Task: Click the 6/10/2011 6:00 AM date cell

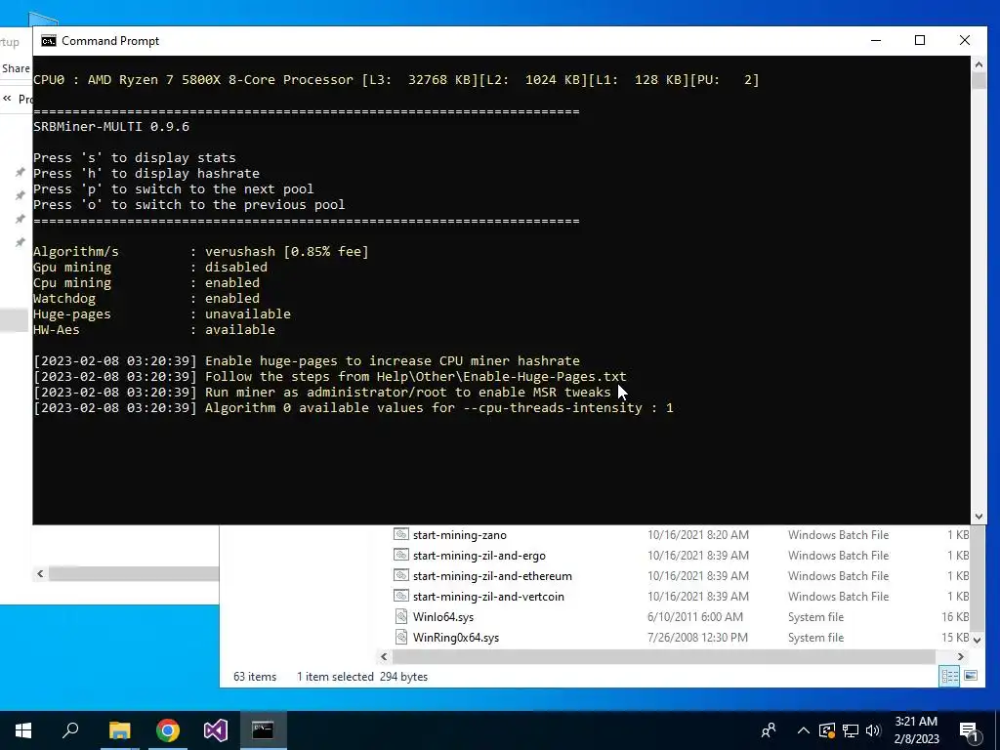Action: (694, 617)
